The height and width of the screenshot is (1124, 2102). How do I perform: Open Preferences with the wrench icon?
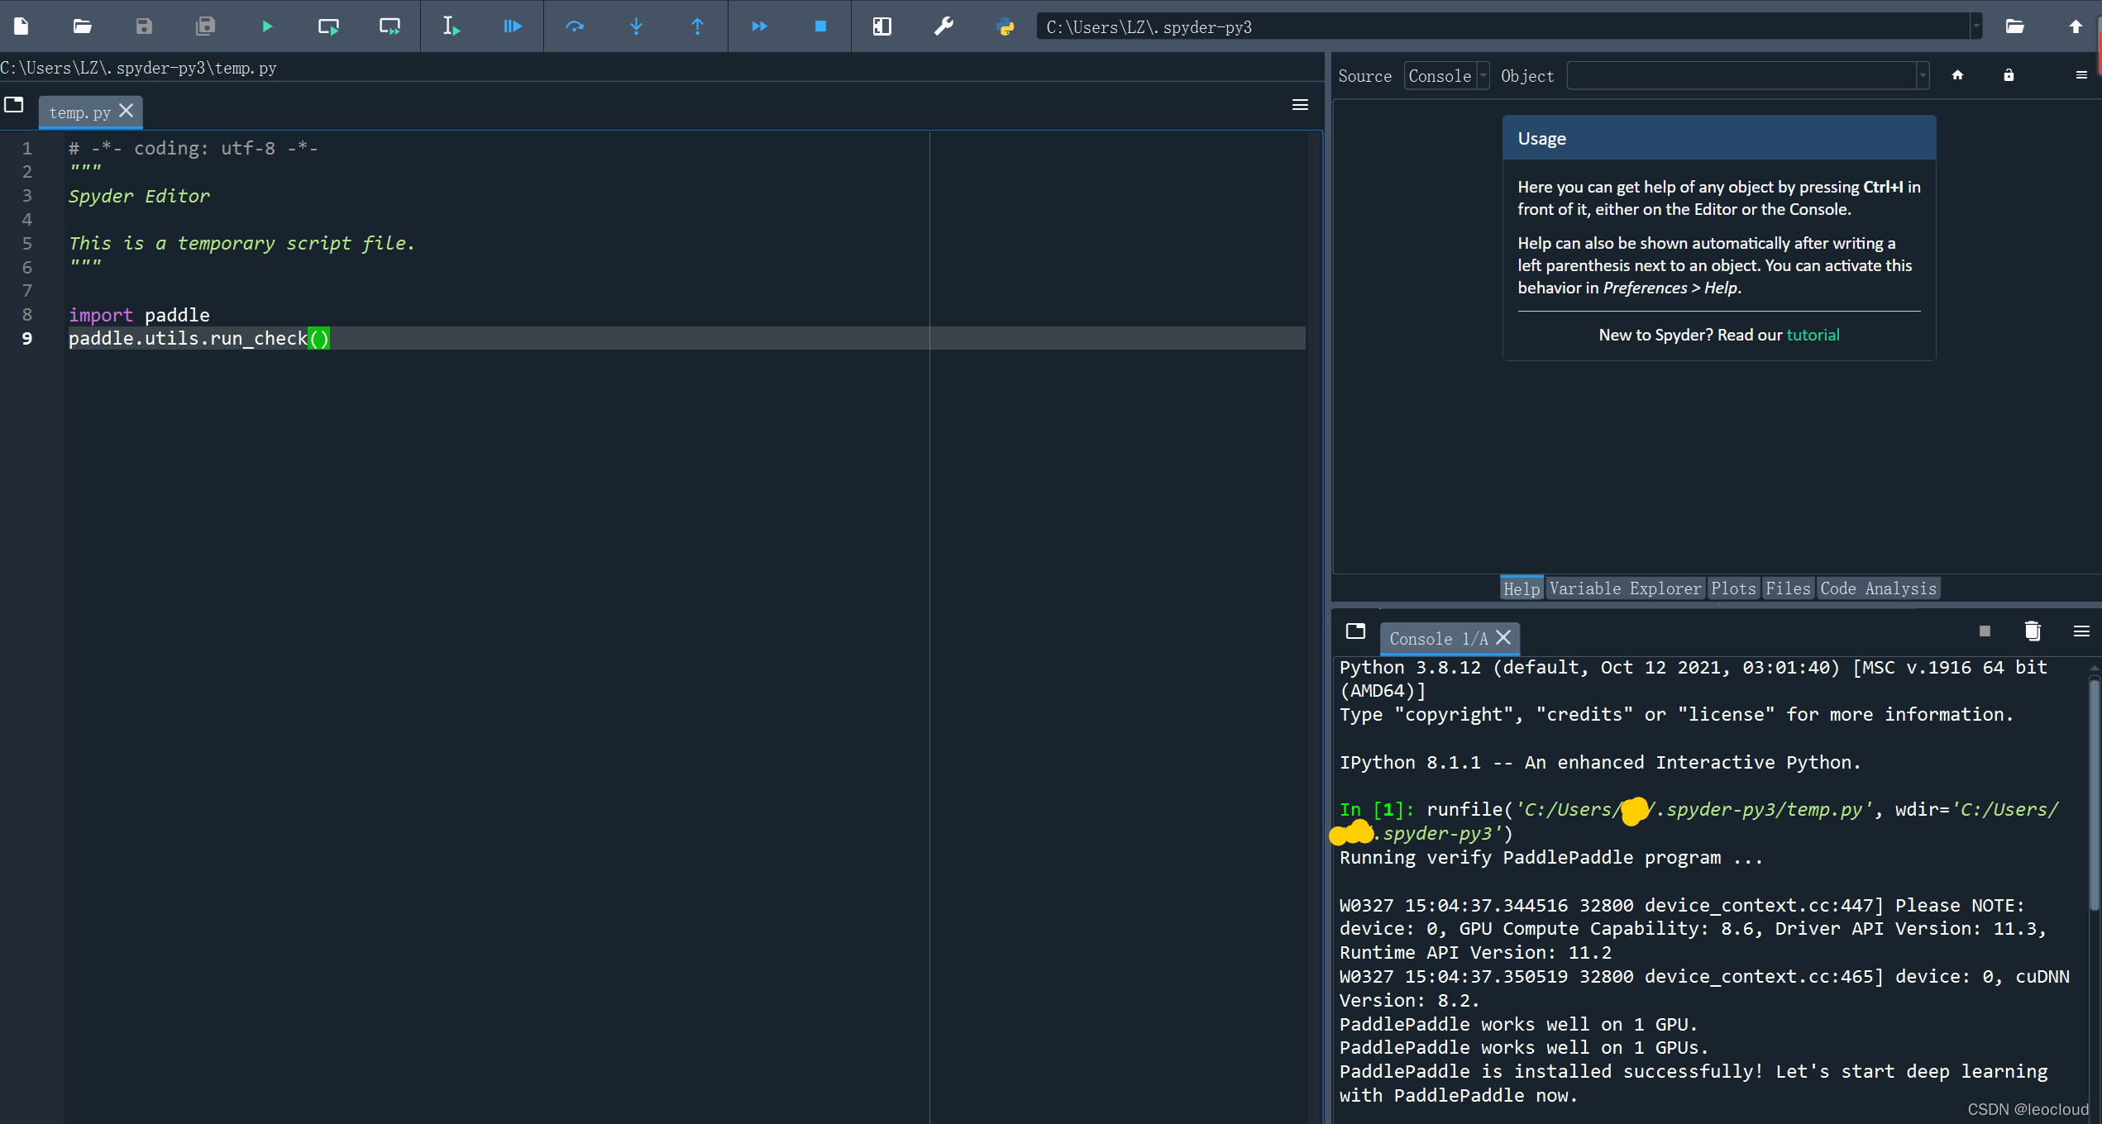click(944, 26)
